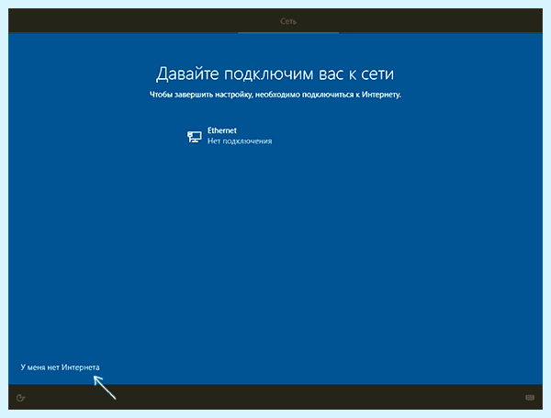The height and width of the screenshot is (418, 551).
Task: Click the Ethernet computer network icon
Action: click(195, 137)
